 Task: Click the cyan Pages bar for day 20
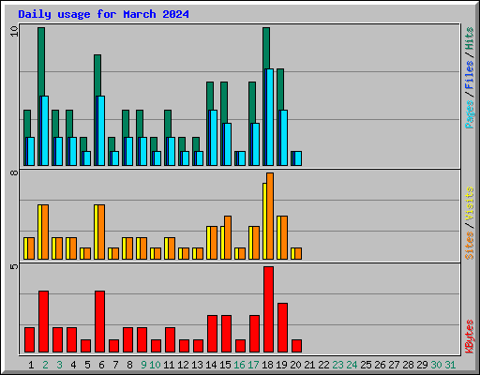click(298, 158)
